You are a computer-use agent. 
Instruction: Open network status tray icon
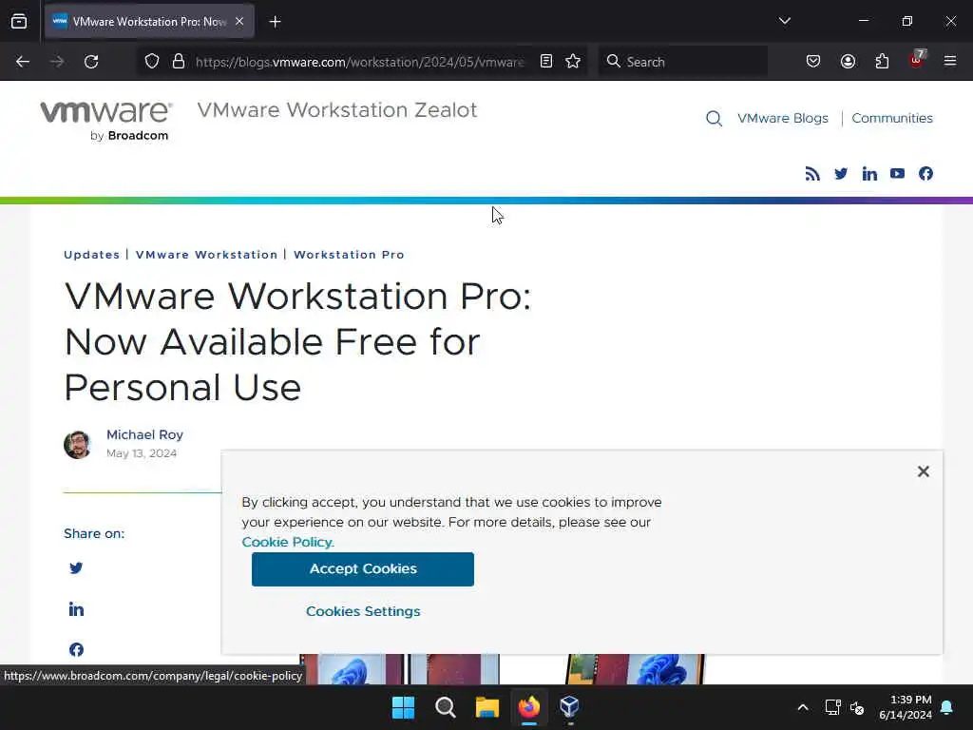pos(832,707)
